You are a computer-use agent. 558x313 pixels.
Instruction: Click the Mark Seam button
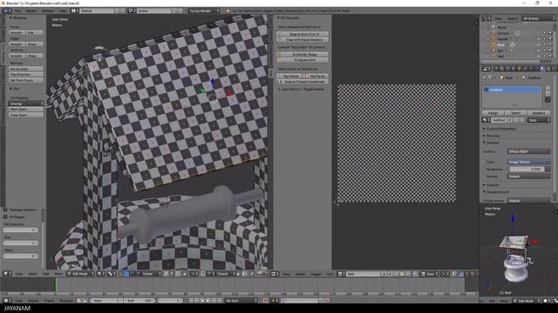(x=26, y=110)
